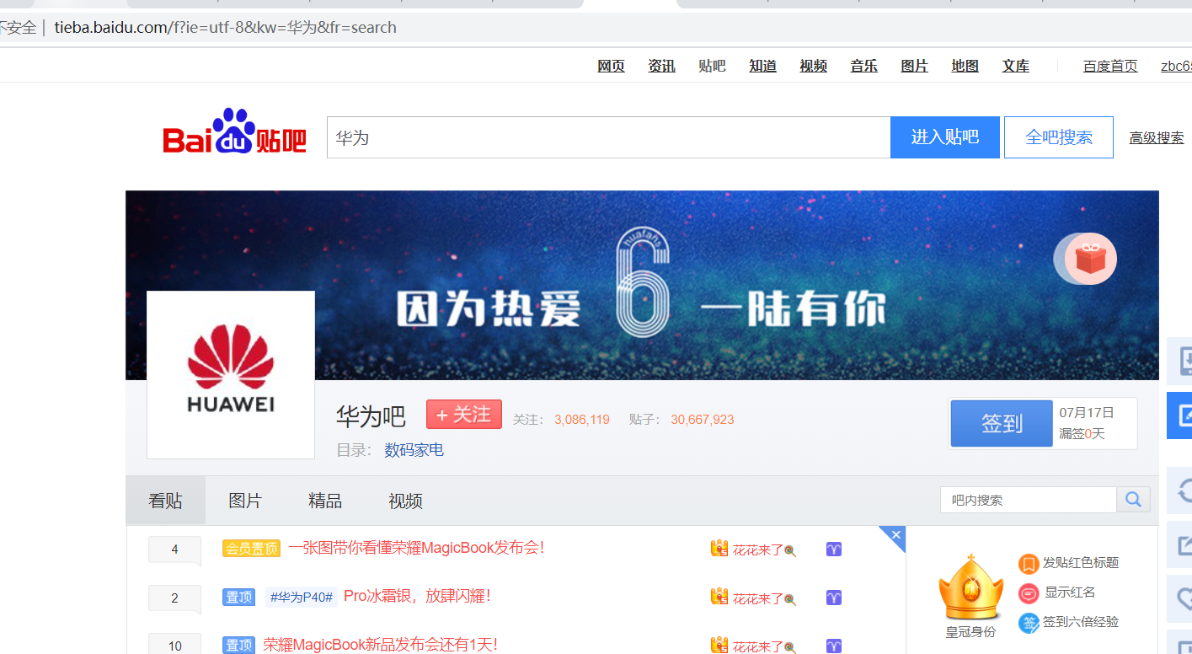Go to 网页 in top navigation
This screenshot has height=654, width=1192.
pyautogui.click(x=612, y=66)
